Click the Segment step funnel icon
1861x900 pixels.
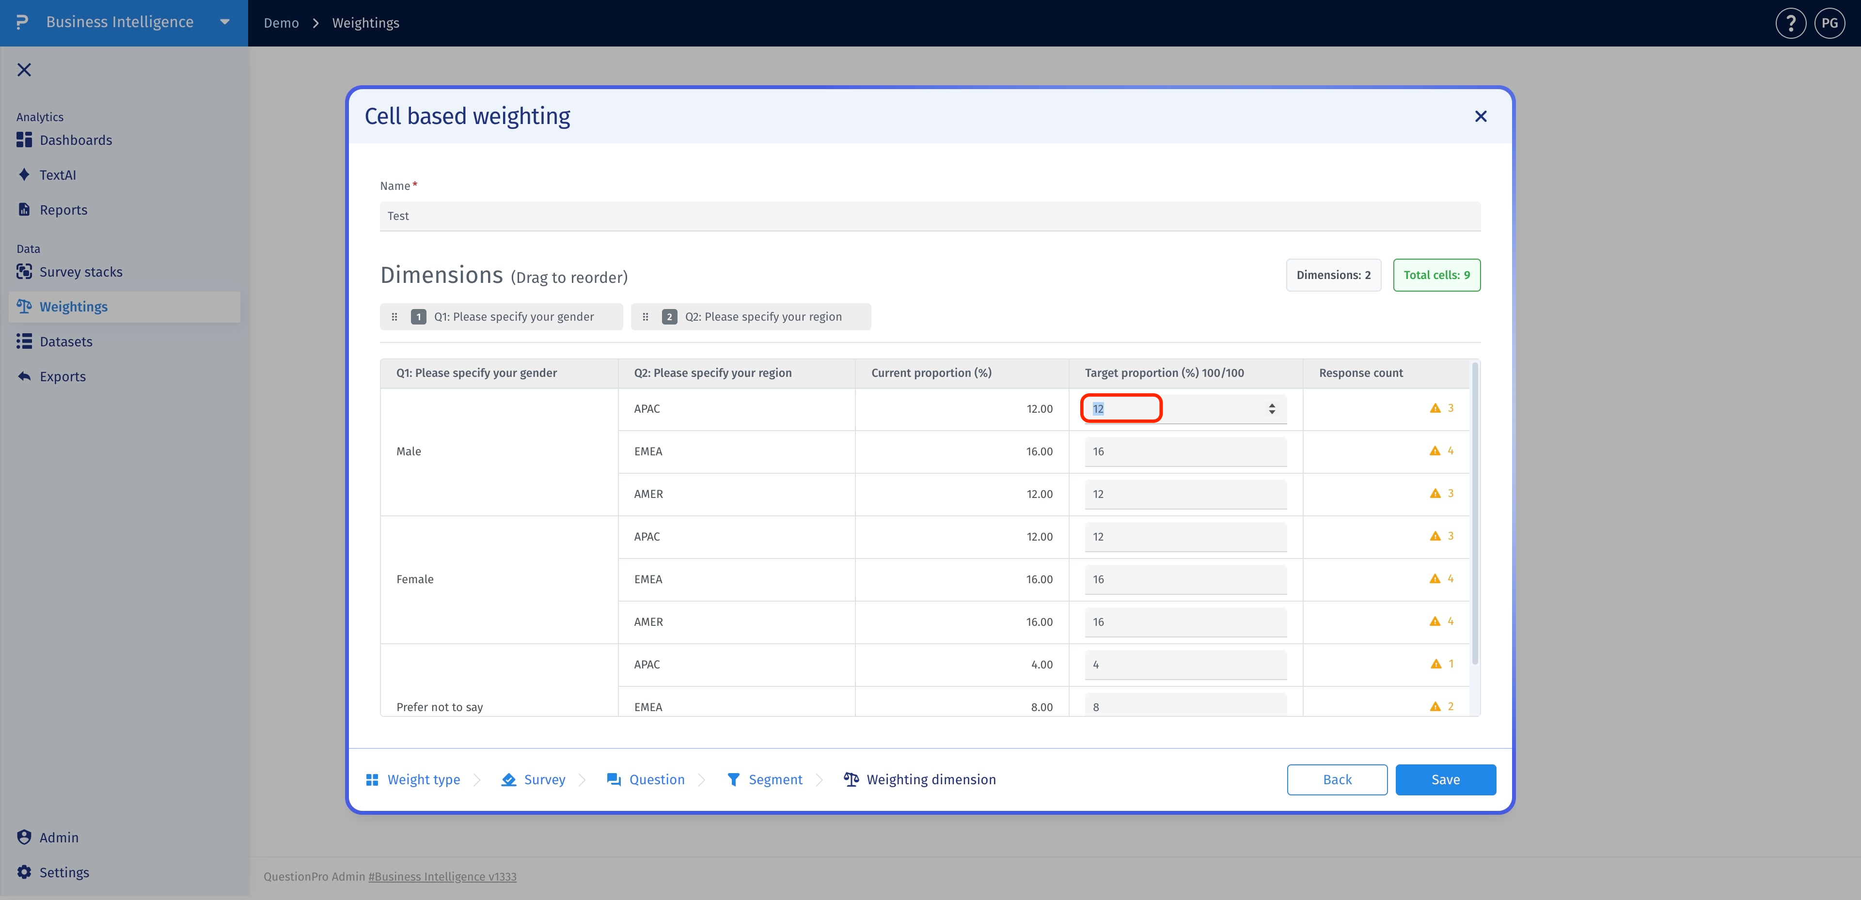click(x=733, y=779)
